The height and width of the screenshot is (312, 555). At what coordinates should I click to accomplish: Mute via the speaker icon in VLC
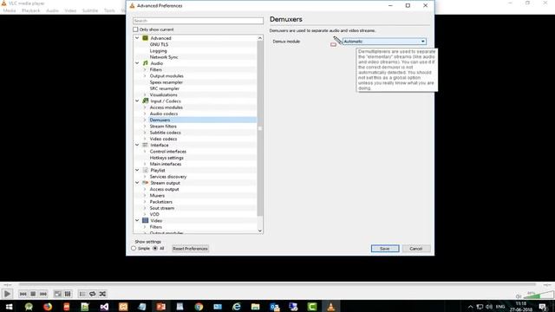(x=519, y=296)
